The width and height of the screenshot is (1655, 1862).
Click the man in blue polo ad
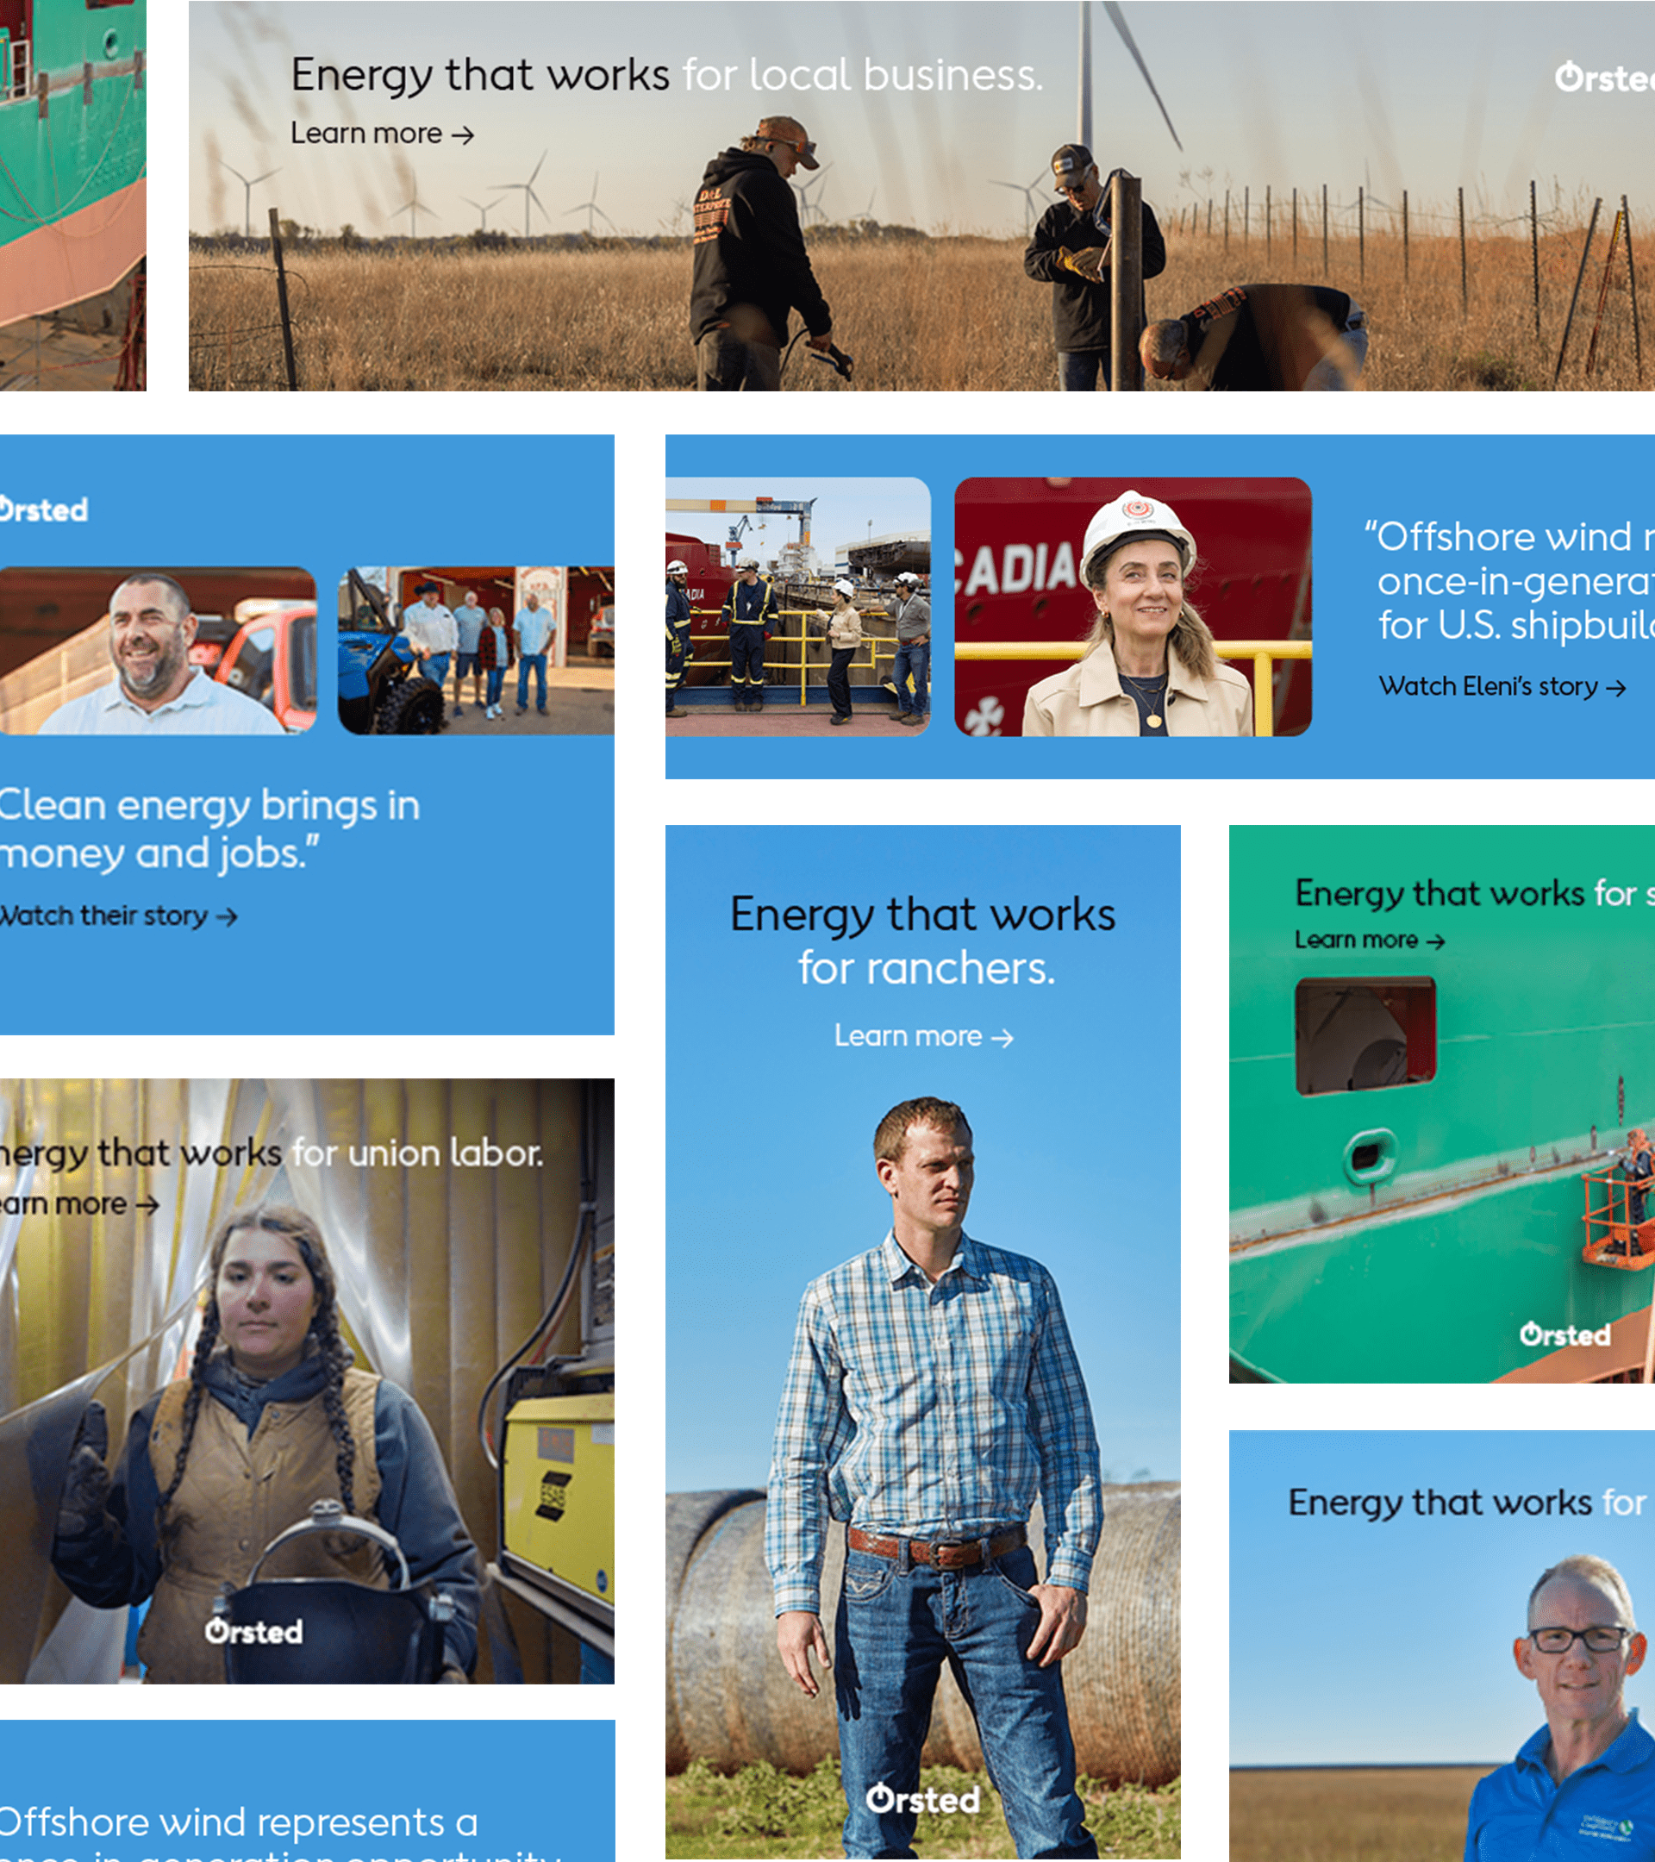click(x=1442, y=1646)
